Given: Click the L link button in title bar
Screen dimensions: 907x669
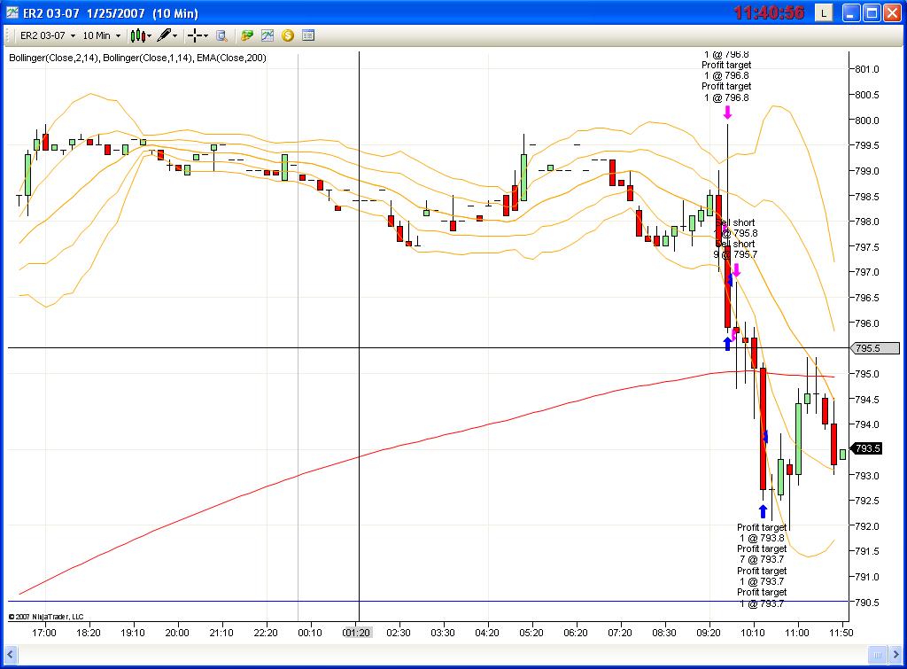Looking at the screenshot, I should 824,12.
